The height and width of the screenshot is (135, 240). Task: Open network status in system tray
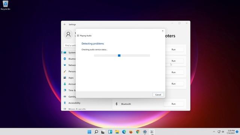coord(219,132)
